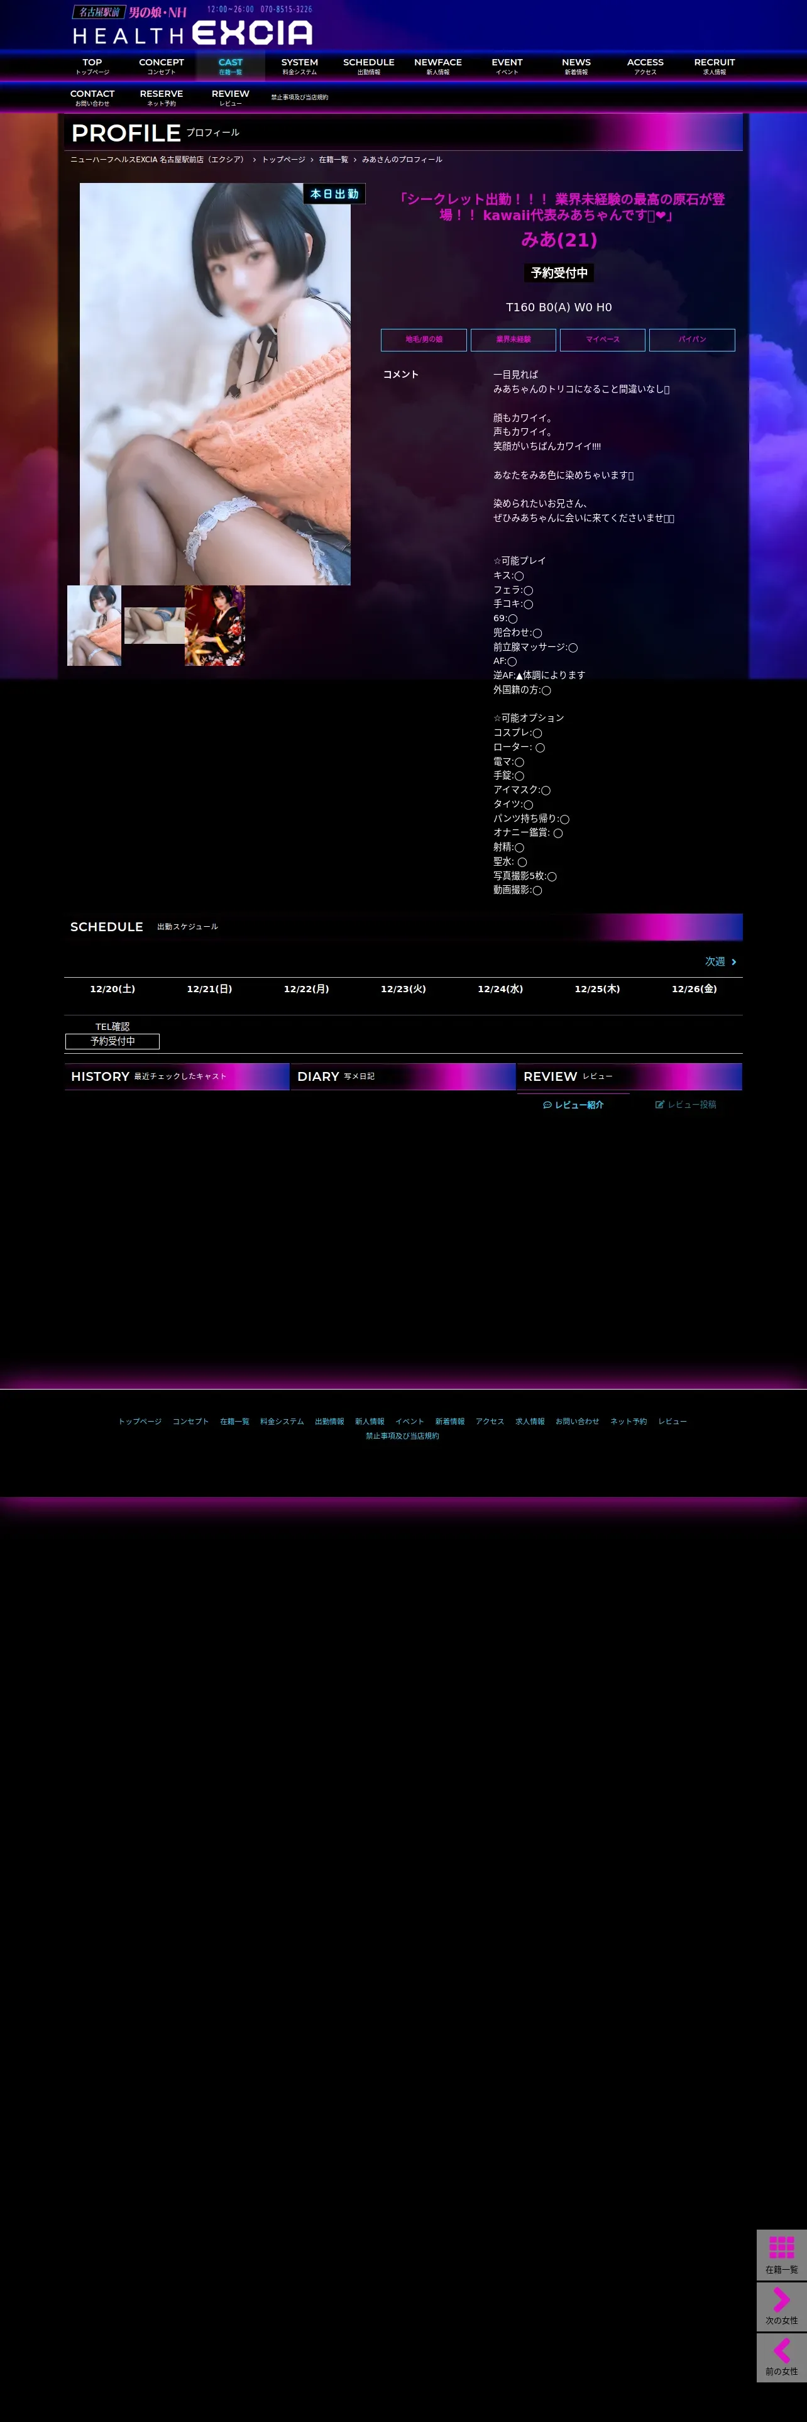Open the REVIEW menu item in navigation
The width and height of the screenshot is (807, 2422).
click(x=230, y=98)
